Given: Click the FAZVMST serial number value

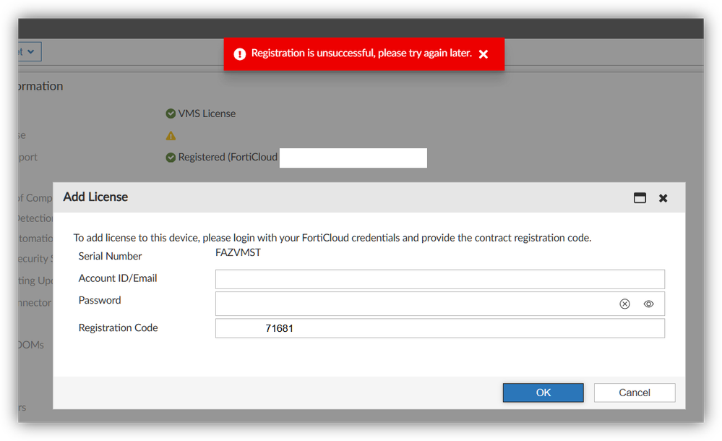Looking at the screenshot, I should pyautogui.click(x=238, y=253).
